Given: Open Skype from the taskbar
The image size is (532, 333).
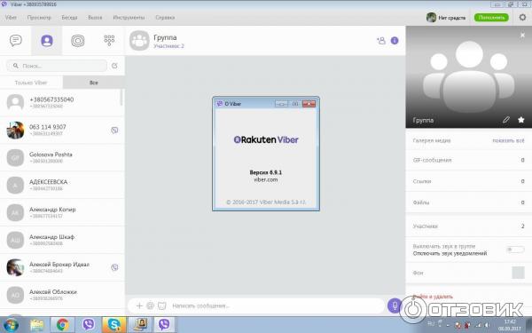Looking at the screenshot, I should tap(114, 325).
